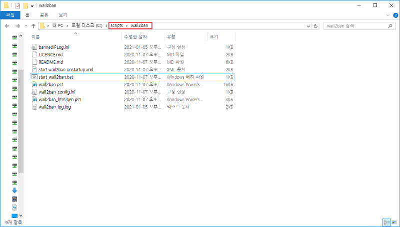Viewport: 400px width, 227px height.
Task: Click the scripts folder in the breadcrumb path
Action: (116, 25)
